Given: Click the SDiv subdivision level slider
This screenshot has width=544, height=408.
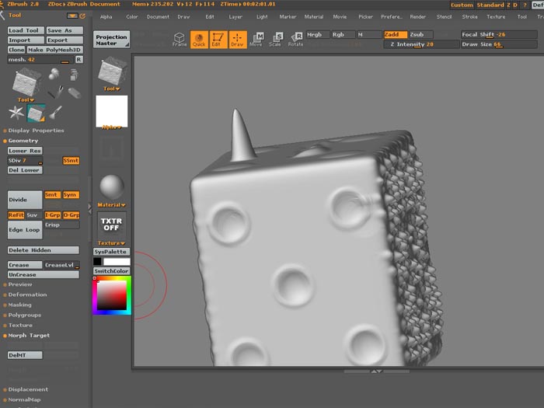Looking at the screenshot, I should coord(25,161).
